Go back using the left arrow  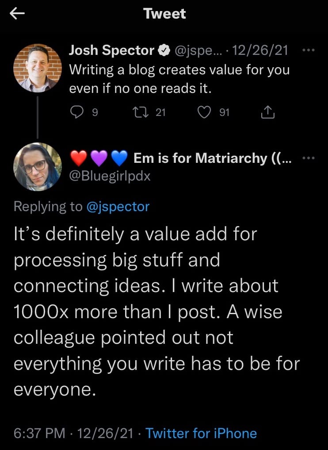click(17, 13)
